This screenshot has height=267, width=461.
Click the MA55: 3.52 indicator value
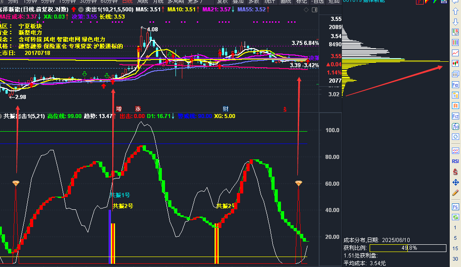(x=251, y=10)
